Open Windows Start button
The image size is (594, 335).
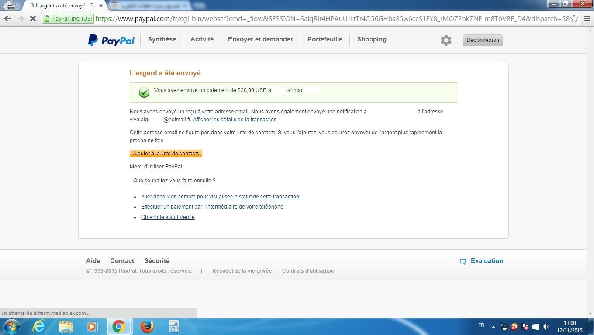coord(11,326)
